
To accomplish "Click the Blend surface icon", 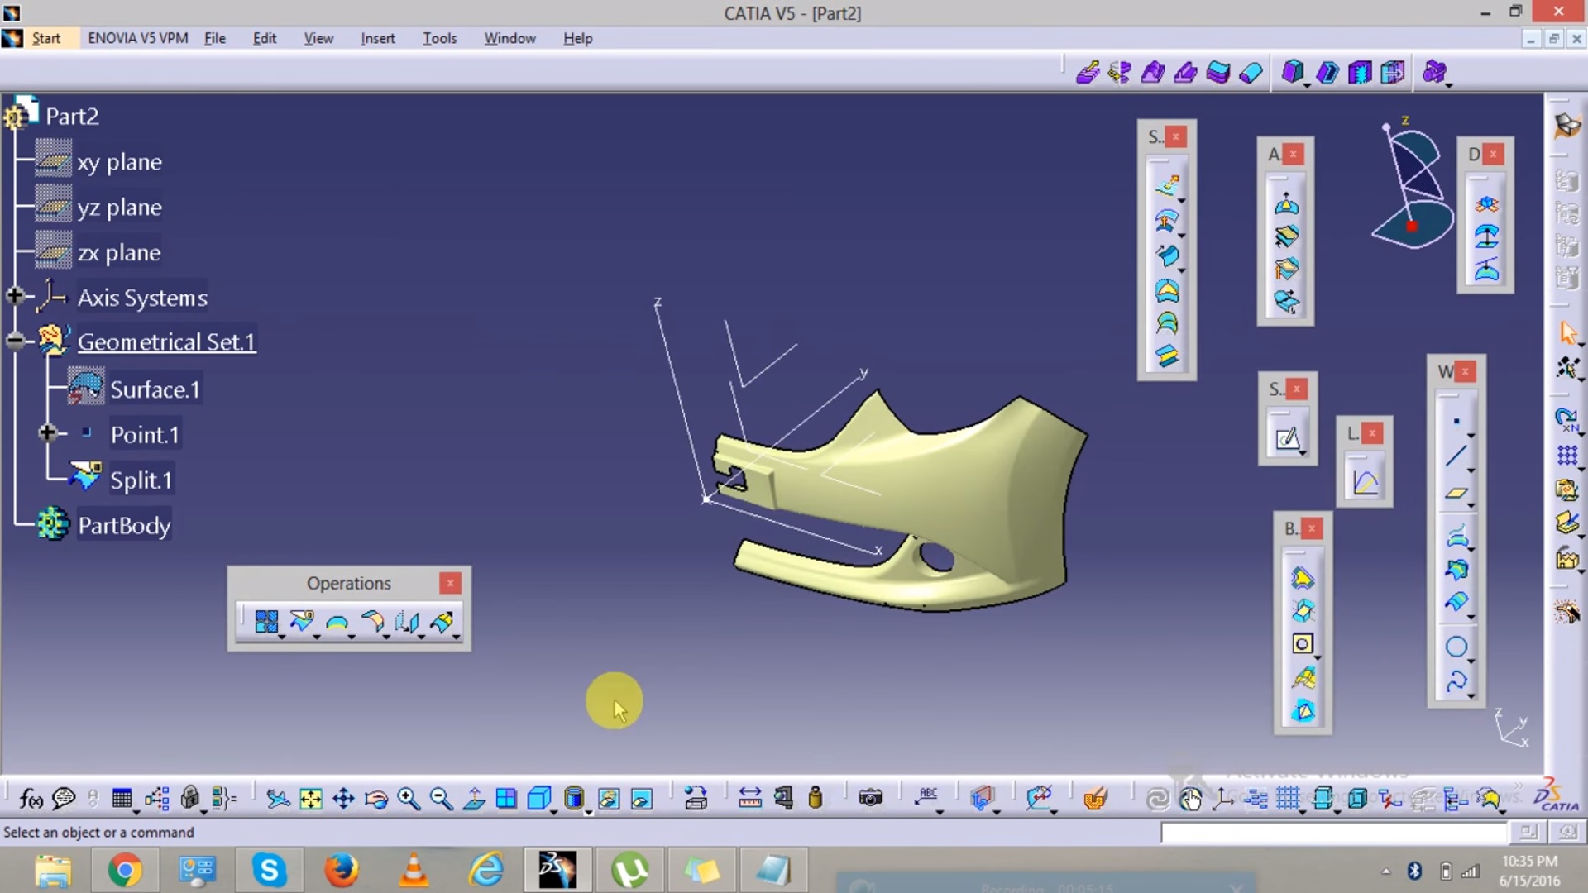I will pyautogui.click(x=1167, y=356).
